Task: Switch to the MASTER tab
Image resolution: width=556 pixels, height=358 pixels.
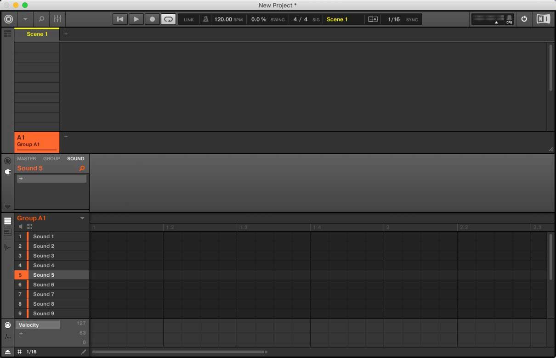Action: [x=26, y=159]
